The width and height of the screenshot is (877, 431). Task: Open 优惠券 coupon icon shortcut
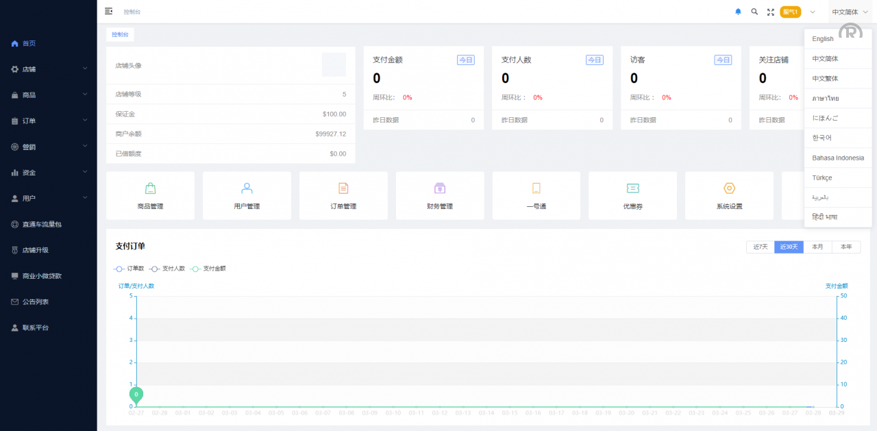[632, 188]
